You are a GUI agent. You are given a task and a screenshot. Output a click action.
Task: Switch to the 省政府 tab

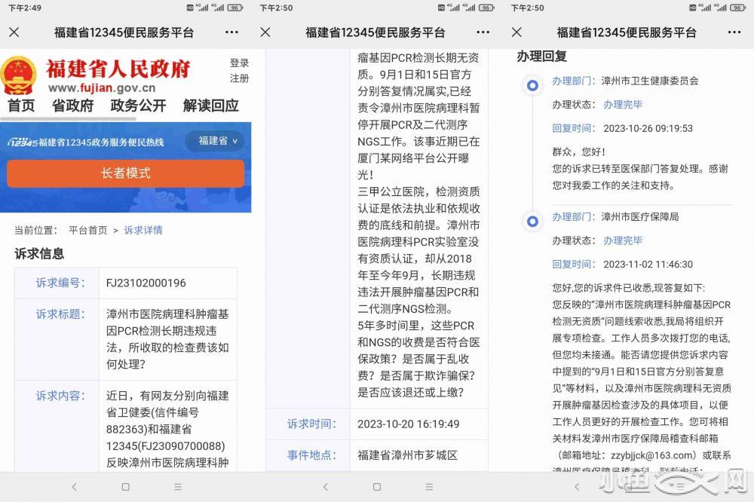click(x=72, y=106)
